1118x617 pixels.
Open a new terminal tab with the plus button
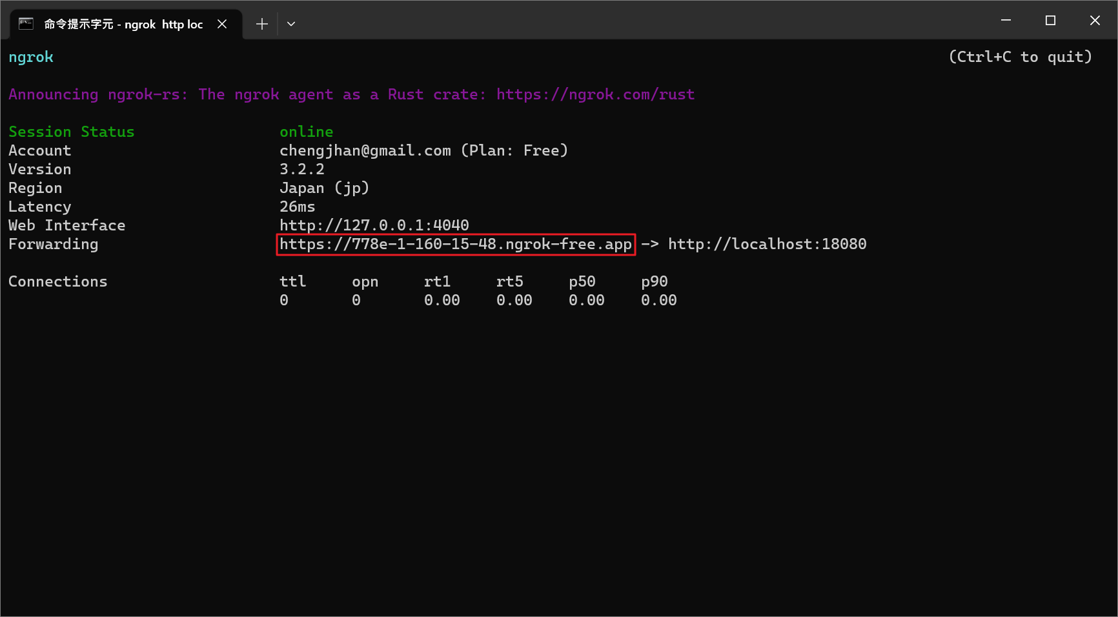261,23
